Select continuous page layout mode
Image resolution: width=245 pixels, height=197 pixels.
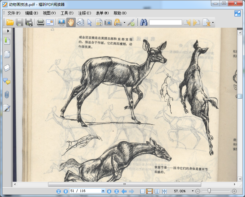pos(149,191)
